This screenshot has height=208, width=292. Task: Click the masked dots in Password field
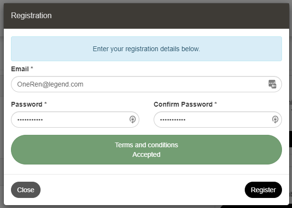pyautogui.click(x=30, y=120)
